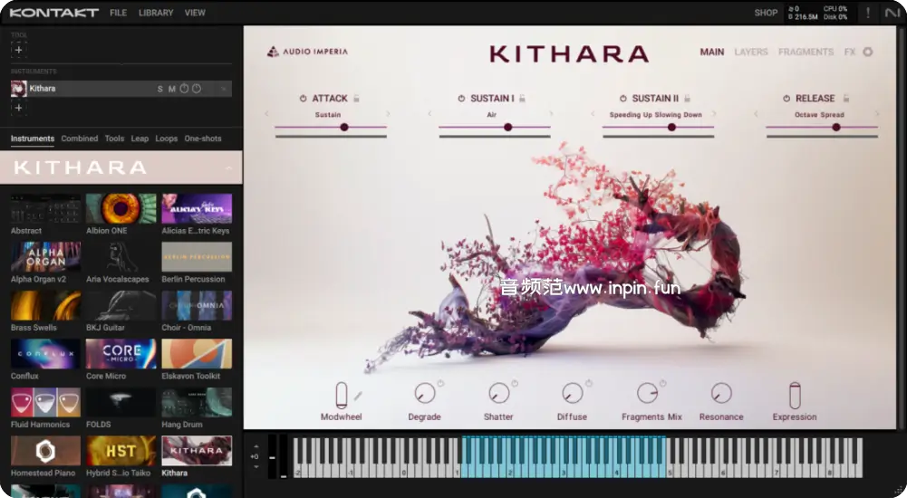Switch to the Tools browser tab
This screenshot has width=907, height=498.
coord(114,139)
